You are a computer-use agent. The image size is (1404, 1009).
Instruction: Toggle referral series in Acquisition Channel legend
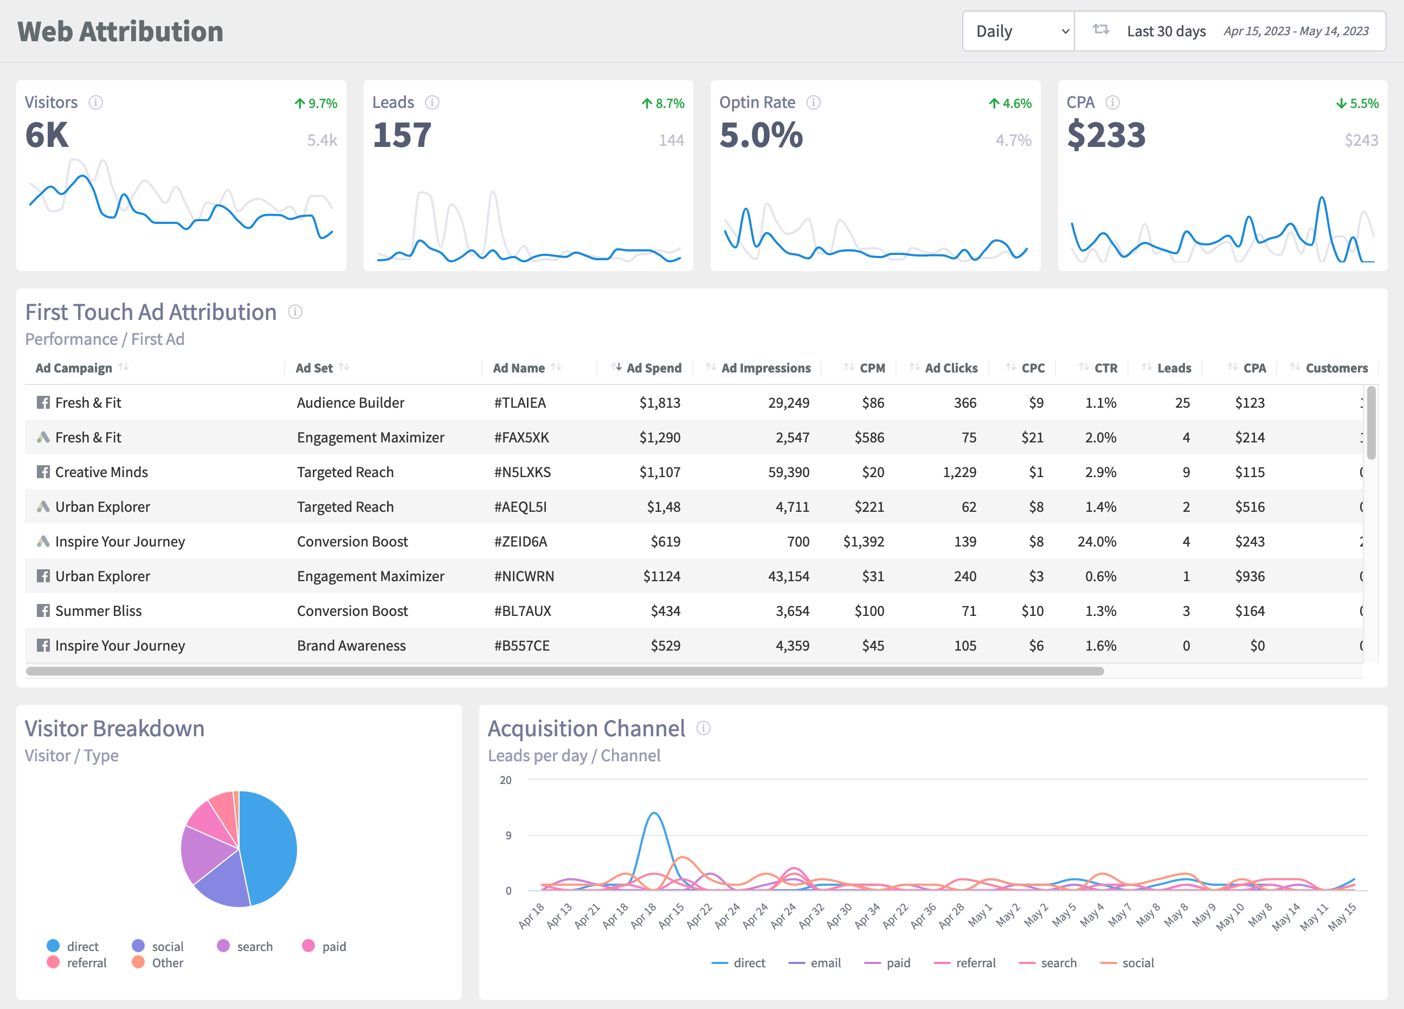[x=964, y=962]
